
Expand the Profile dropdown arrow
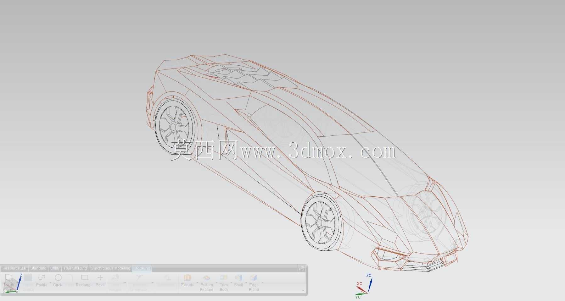50,283
